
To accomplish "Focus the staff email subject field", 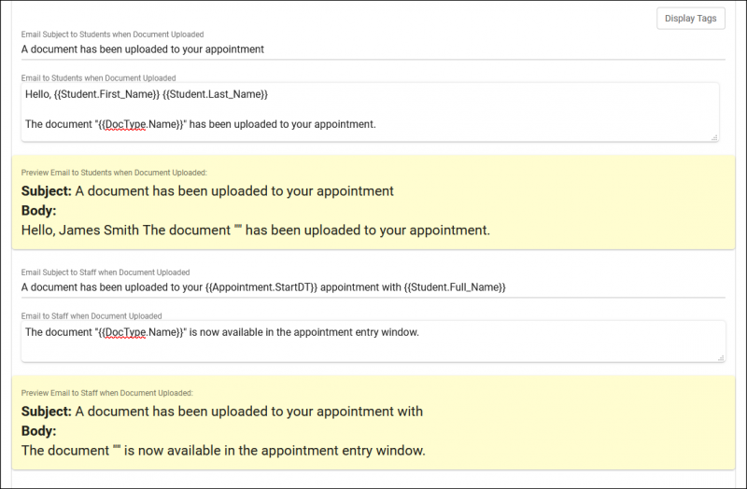I will coord(373,287).
